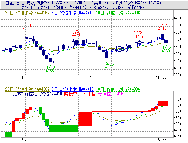This screenshot has height=143, width=188.
Task: Click the 11/1 4504 high label
Action: [x=27, y=28]
